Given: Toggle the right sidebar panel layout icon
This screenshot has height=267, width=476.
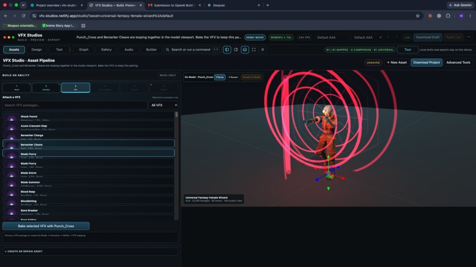Looking at the screenshot, I should click(x=236, y=50).
